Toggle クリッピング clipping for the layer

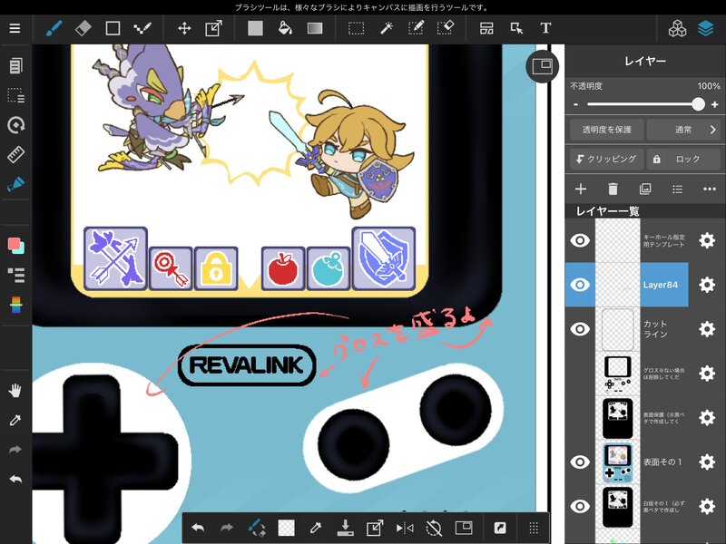click(x=606, y=160)
